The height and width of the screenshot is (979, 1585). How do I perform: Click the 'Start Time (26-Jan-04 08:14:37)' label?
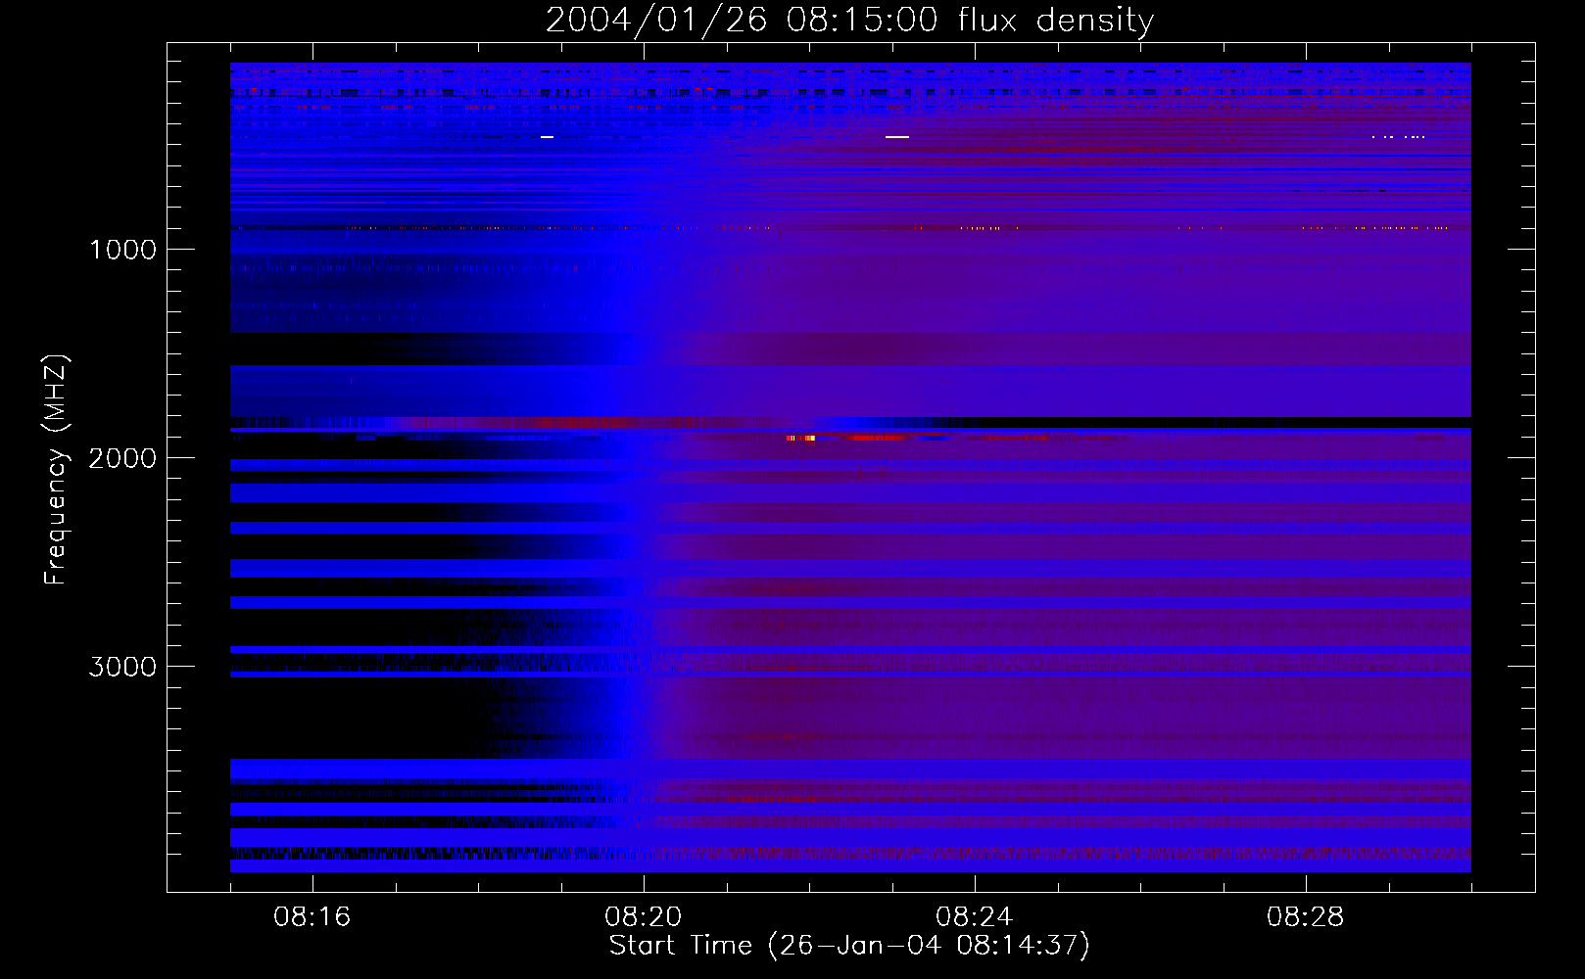849,945
